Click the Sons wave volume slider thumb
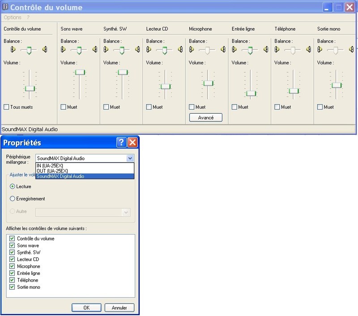The image size is (358, 316). pos(80,72)
